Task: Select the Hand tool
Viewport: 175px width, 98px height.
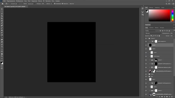Action: pos(2,54)
